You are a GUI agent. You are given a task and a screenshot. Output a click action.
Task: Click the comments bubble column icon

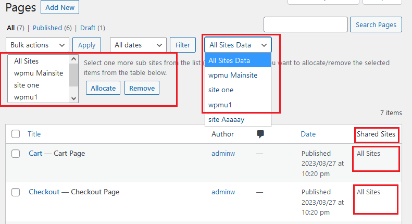[x=260, y=134]
